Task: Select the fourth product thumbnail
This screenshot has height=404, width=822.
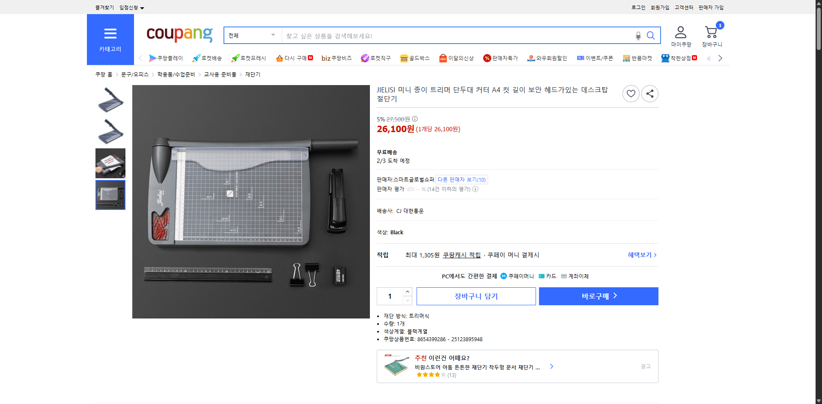Action: click(x=110, y=195)
